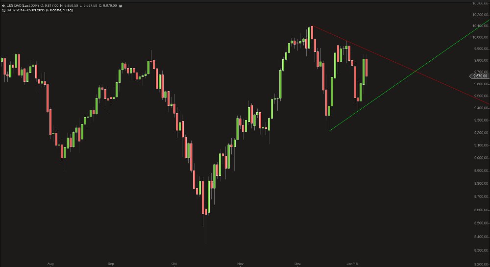Image resolution: width=490 pixels, height=267 pixels.
Task: Click the current price tag 9.670,00
Action: point(480,76)
